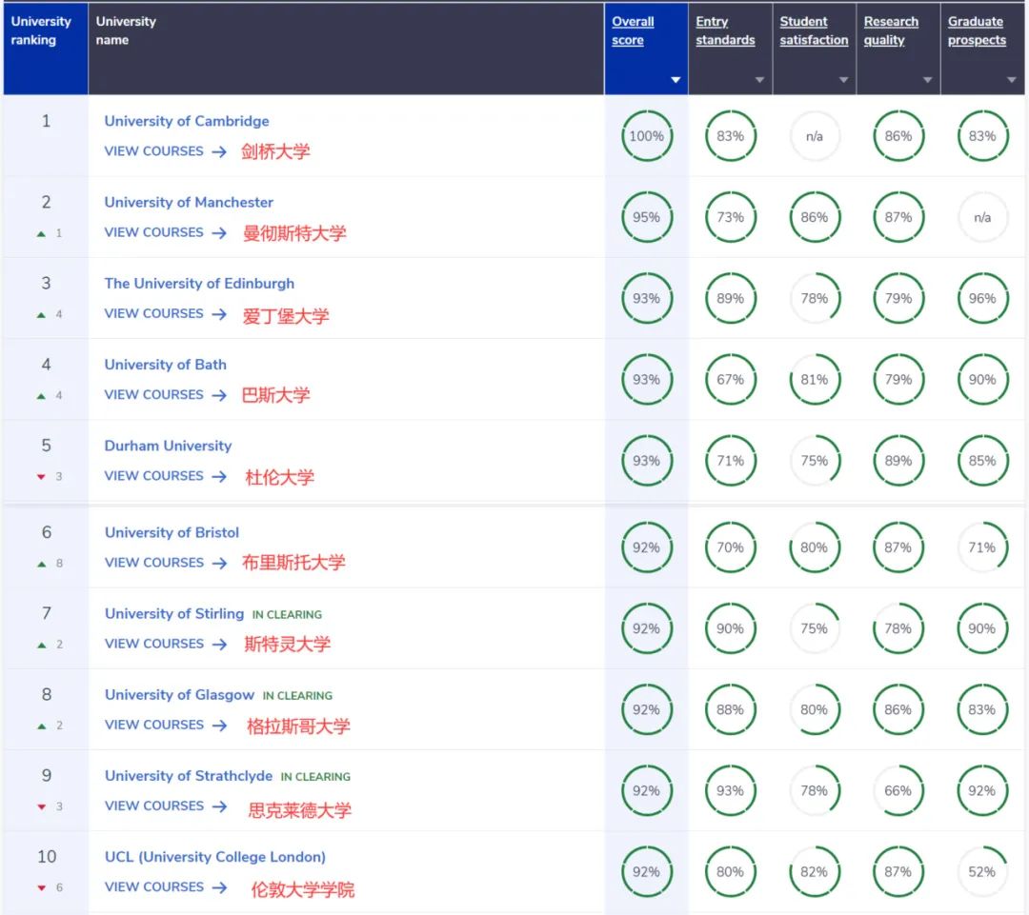The height and width of the screenshot is (915, 1029).
Task: Open University of Stirling page
Action: [x=174, y=614]
